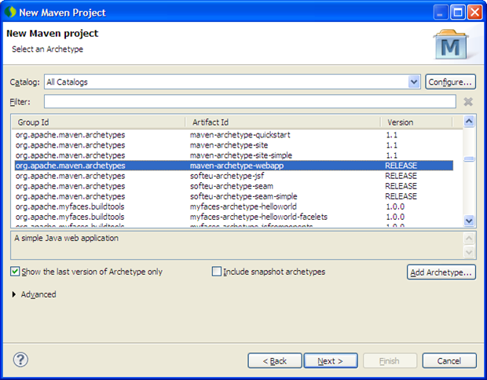Click into the Filter text field

click(x=250, y=102)
